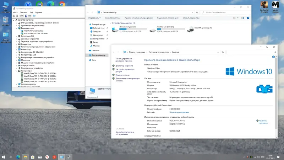Open the Вид menu in Device Manager
This screenshot has height=160, width=284.
pos(31,12)
